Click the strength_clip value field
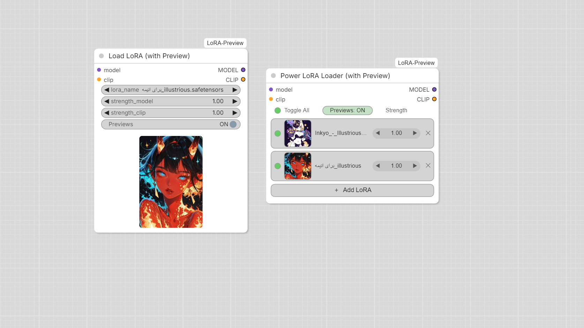This screenshot has height=328, width=584. 171,113
